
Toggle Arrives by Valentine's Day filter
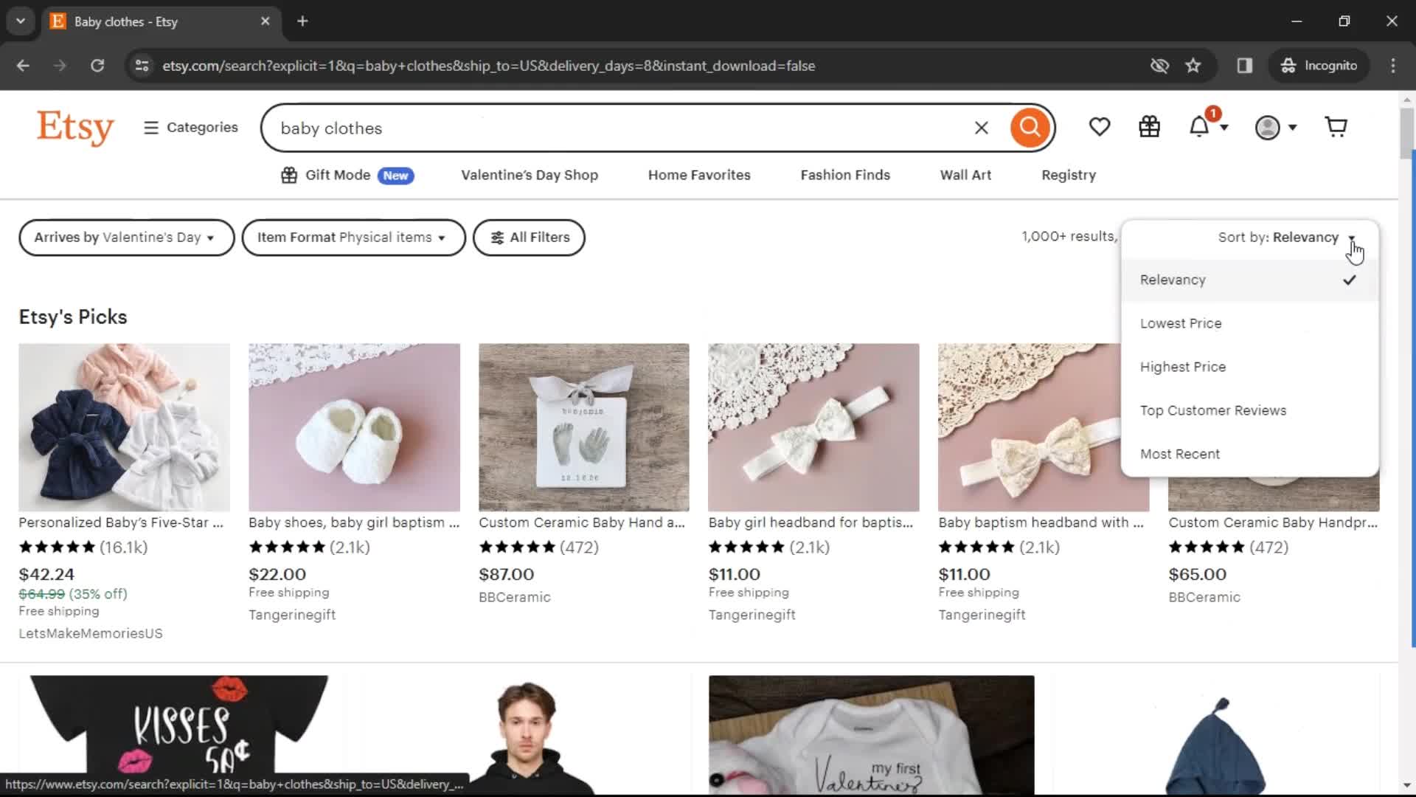(x=125, y=236)
